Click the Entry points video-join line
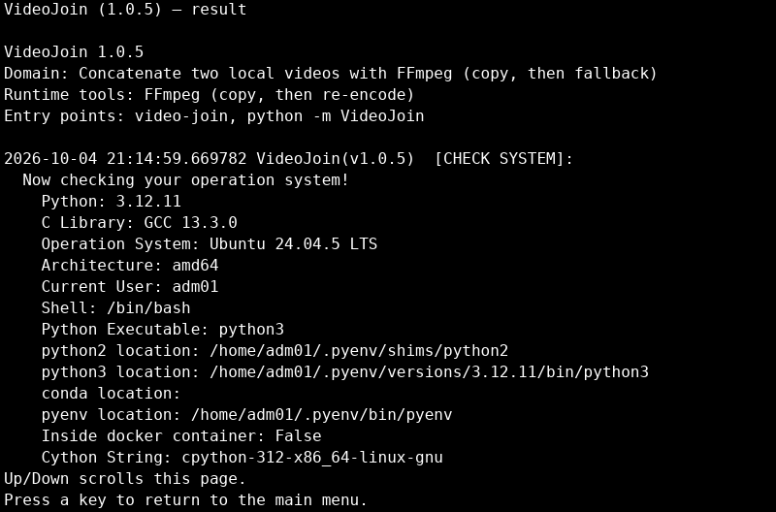Screen dimensions: 776x512 (x=213, y=115)
